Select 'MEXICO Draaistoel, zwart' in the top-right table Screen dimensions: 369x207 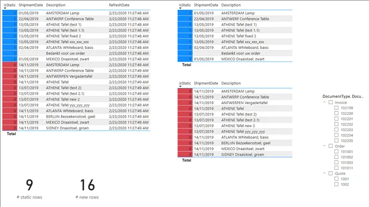click(243, 59)
